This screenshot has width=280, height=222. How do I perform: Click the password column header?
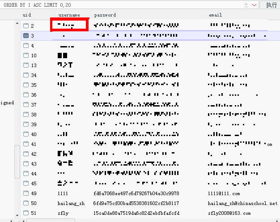tap(105, 15)
